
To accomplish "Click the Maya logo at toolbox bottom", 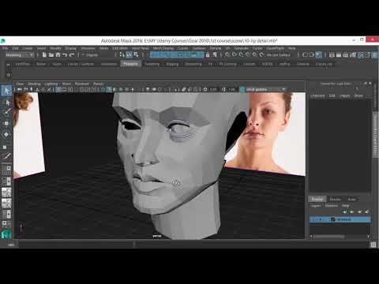I will [6, 234].
